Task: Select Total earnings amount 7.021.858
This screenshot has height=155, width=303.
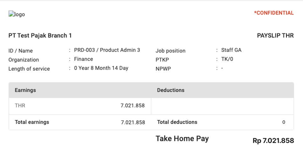Action: tap(133, 122)
